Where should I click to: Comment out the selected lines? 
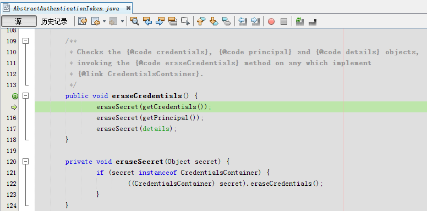pos(300,21)
